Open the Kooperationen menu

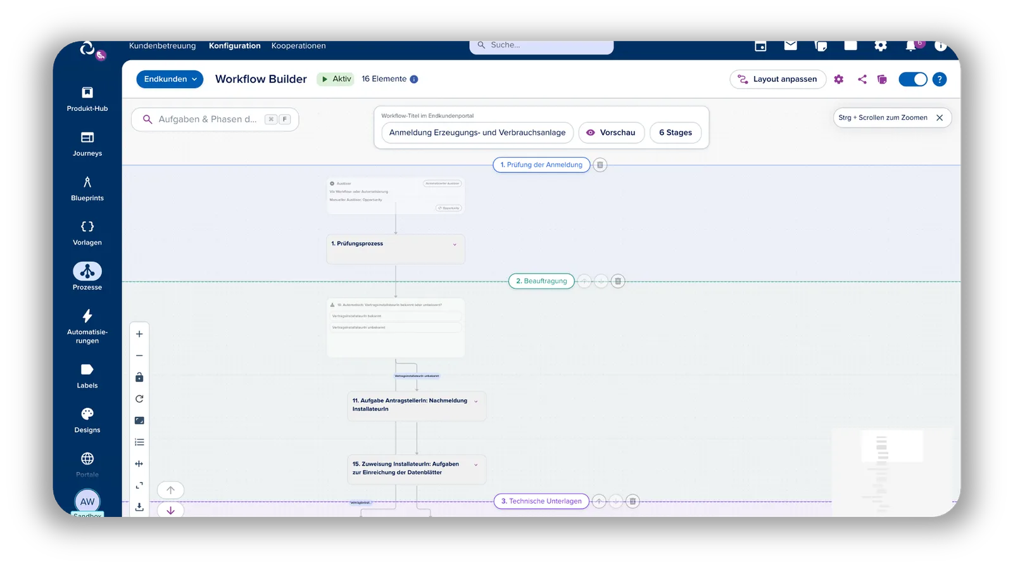(x=298, y=46)
